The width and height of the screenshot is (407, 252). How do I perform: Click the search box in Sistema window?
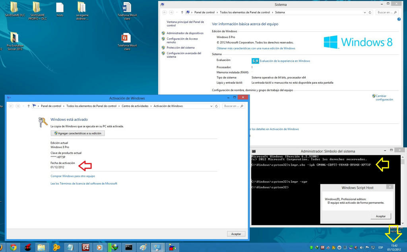coord(387,12)
